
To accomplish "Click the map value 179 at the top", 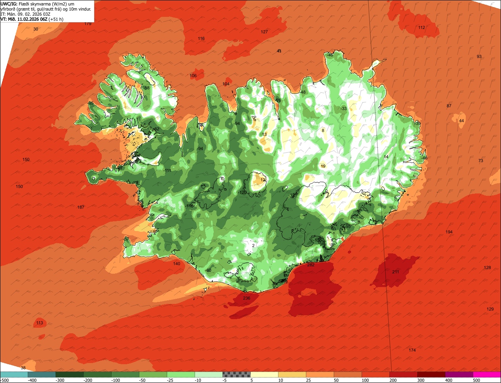I will (x=88, y=23).
